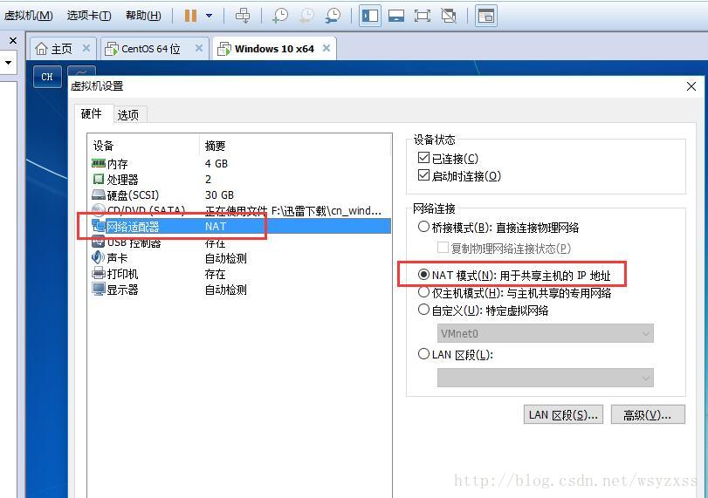Click the console view icon

coord(486,16)
